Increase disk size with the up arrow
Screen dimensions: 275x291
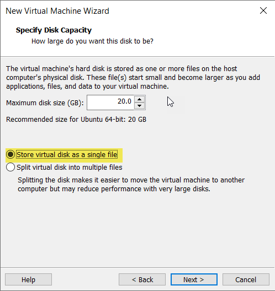[140, 99]
